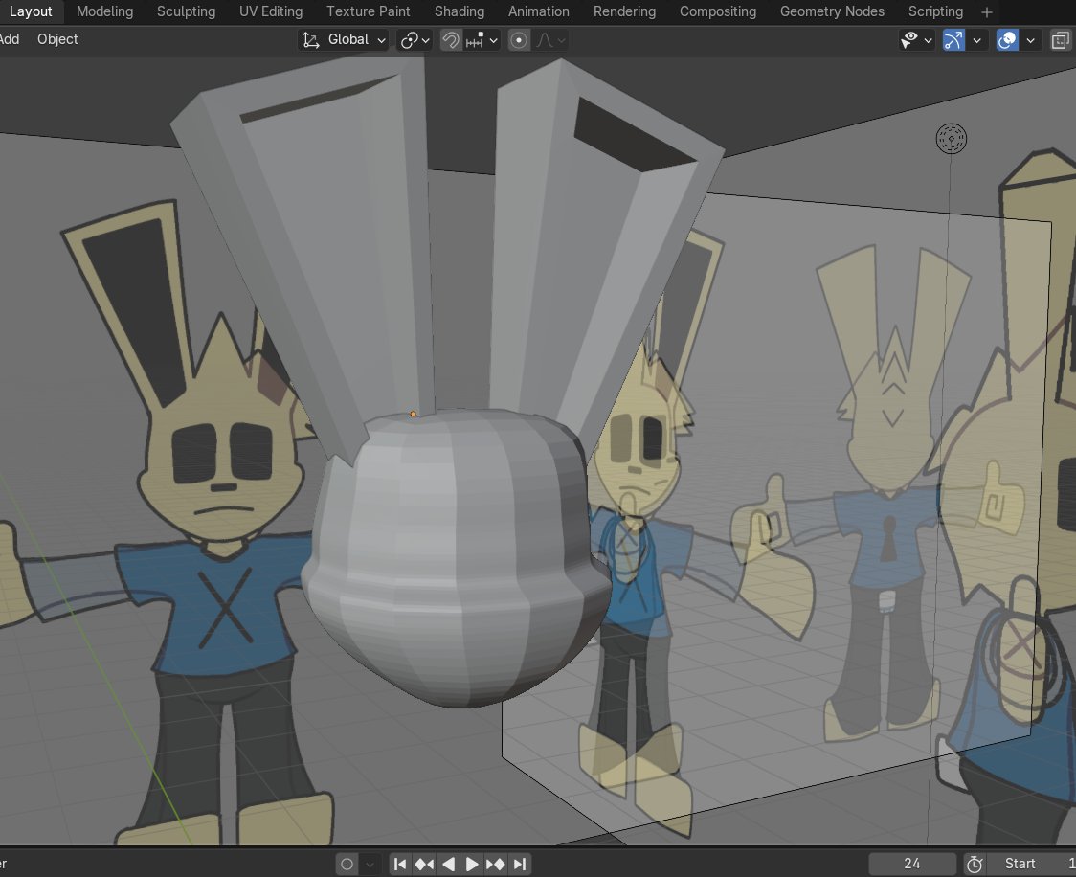Screen dimensions: 1076x877
Task: Toggle the show overlays button
Action: pos(1007,40)
